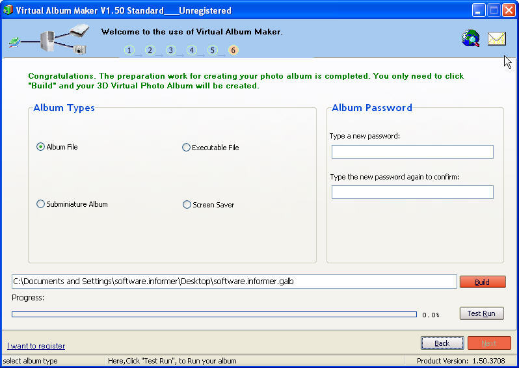Click the envelope email icon
Screen dimensions: 519x368
click(x=497, y=39)
